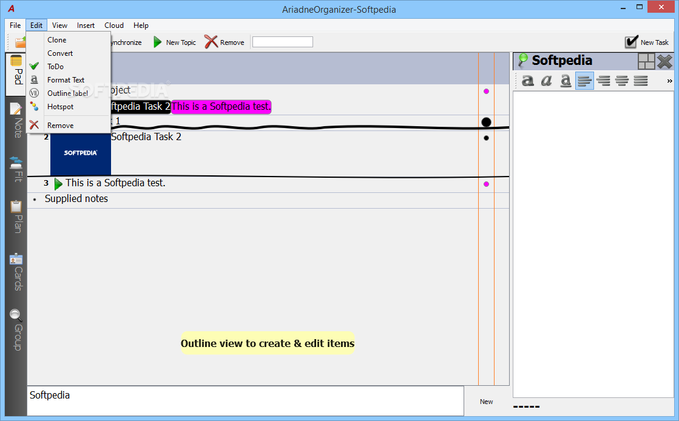Click the Synchronize toolbar button
The width and height of the screenshot is (679, 421).
126,42
